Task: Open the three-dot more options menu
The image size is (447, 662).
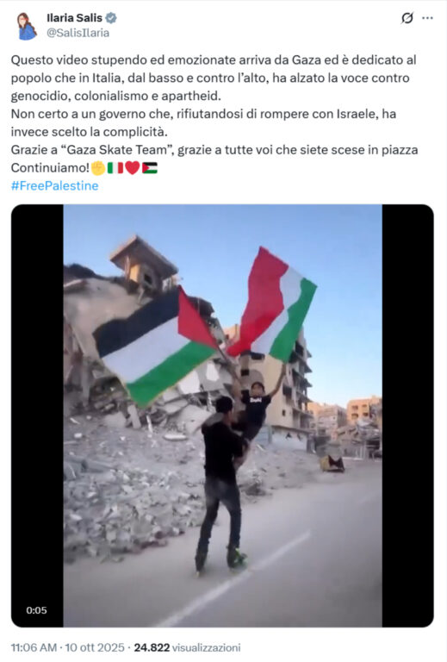Action: tap(427, 18)
